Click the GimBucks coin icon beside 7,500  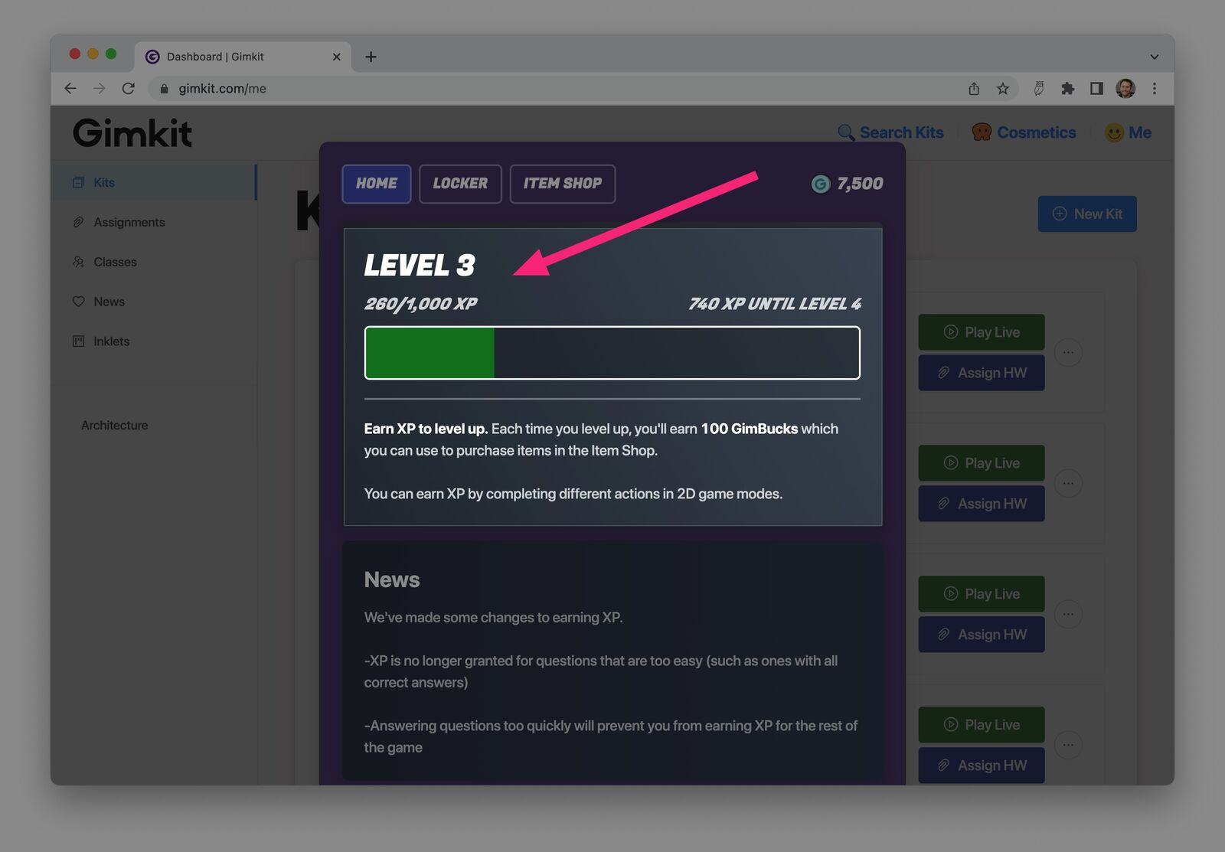click(821, 184)
